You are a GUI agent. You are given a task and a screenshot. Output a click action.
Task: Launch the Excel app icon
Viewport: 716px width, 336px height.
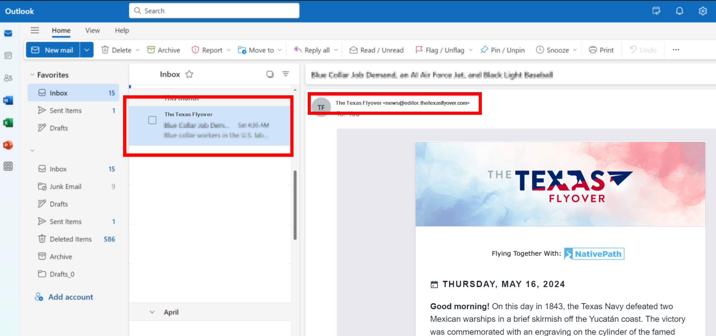coord(8,123)
